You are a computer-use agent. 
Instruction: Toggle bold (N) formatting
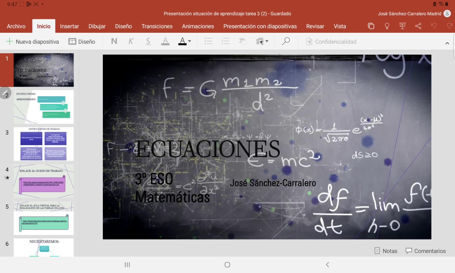click(114, 41)
